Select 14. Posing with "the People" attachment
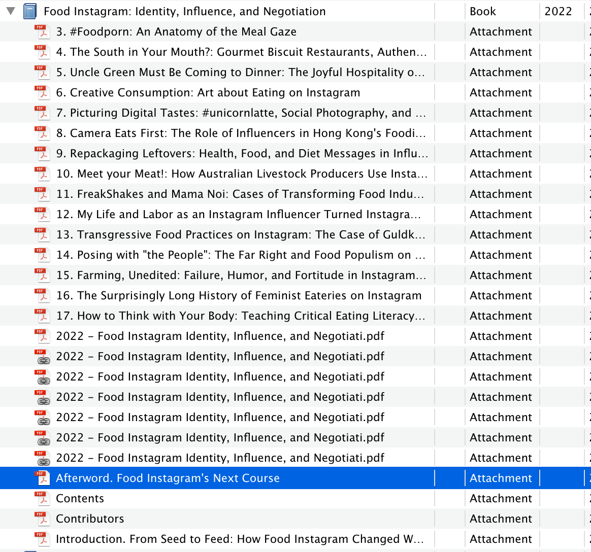 click(x=241, y=255)
